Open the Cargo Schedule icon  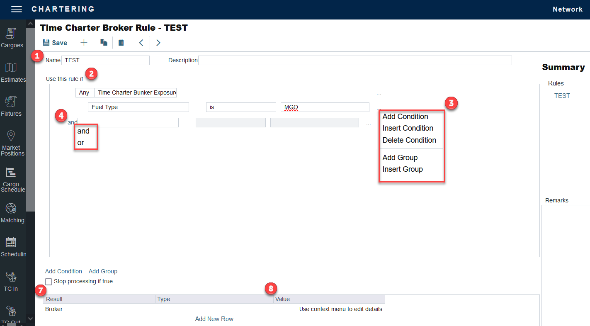click(11, 173)
